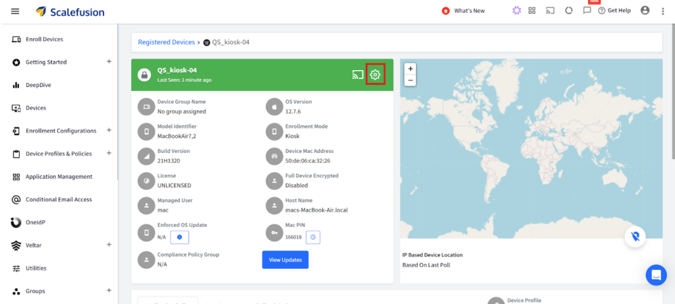Click the Mac PIN clock icon button
Image resolution: width=675 pixels, height=304 pixels.
313,237
